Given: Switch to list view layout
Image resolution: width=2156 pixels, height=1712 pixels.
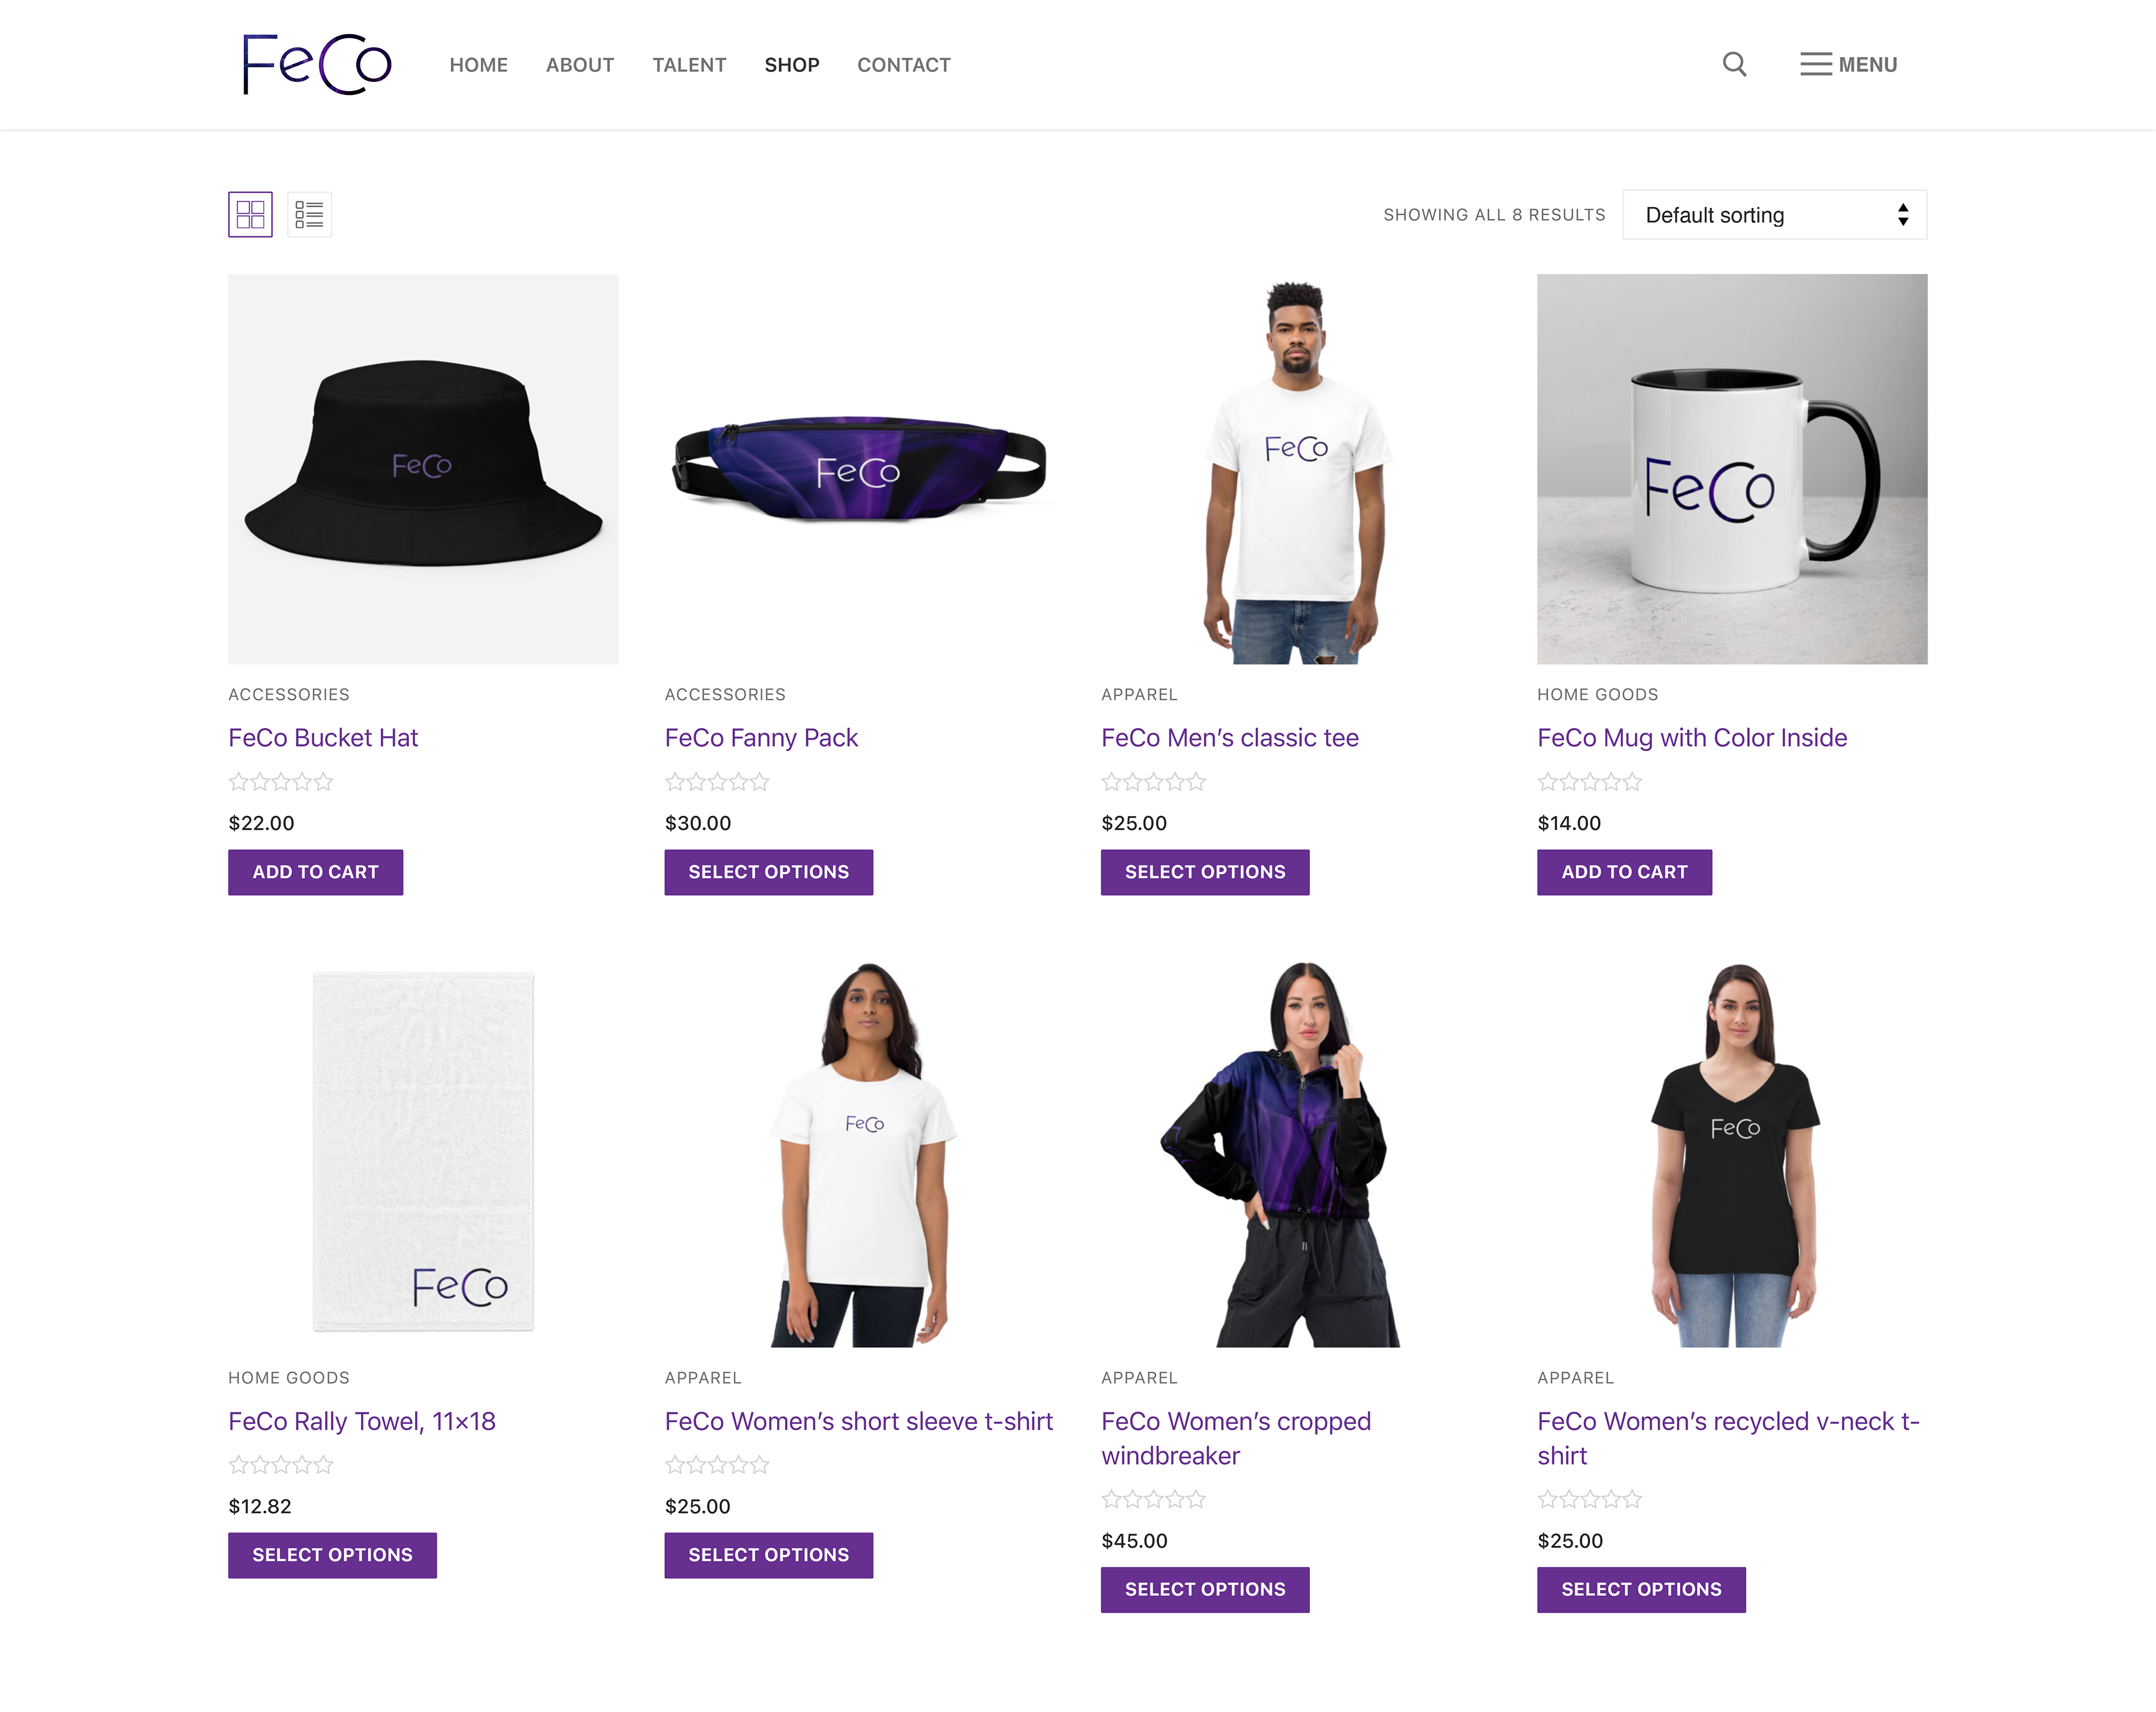Looking at the screenshot, I should (x=309, y=214).
